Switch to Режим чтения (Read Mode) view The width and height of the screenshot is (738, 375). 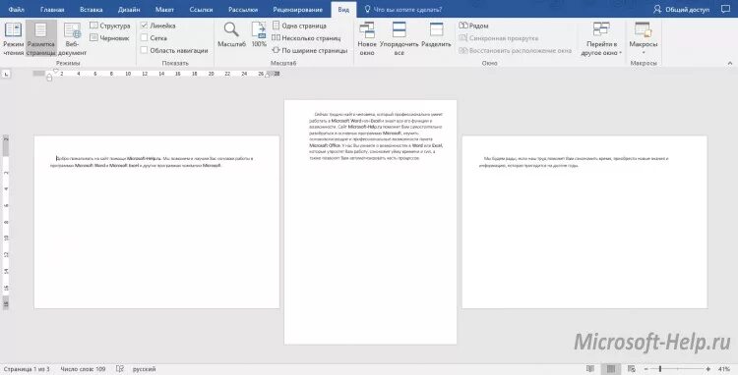point(13,38)
